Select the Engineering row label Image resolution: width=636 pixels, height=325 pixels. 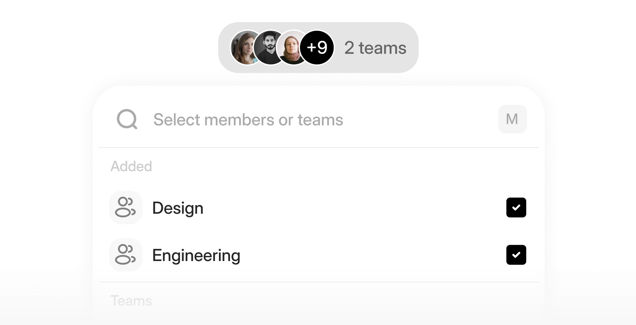point(196,256)
